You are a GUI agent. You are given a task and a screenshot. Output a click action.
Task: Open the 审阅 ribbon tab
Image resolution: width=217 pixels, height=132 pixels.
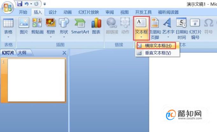click(x=109, y=12)
